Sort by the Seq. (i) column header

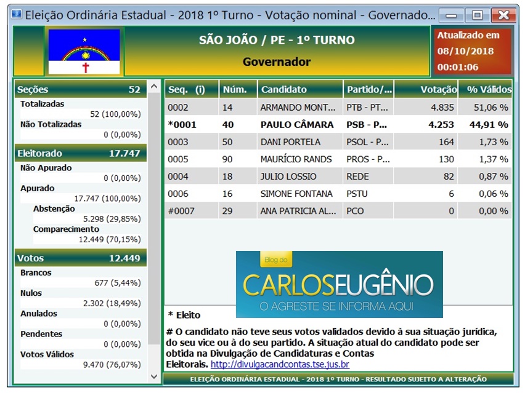tap(192, 89)
